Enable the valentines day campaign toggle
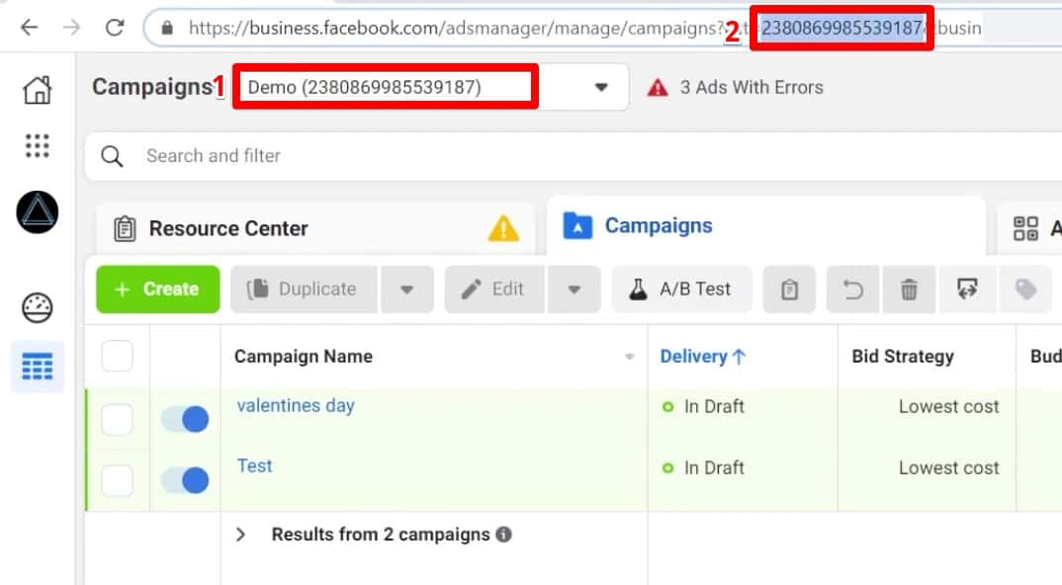Screen dimensions: 1062x585 coord(184,419)
